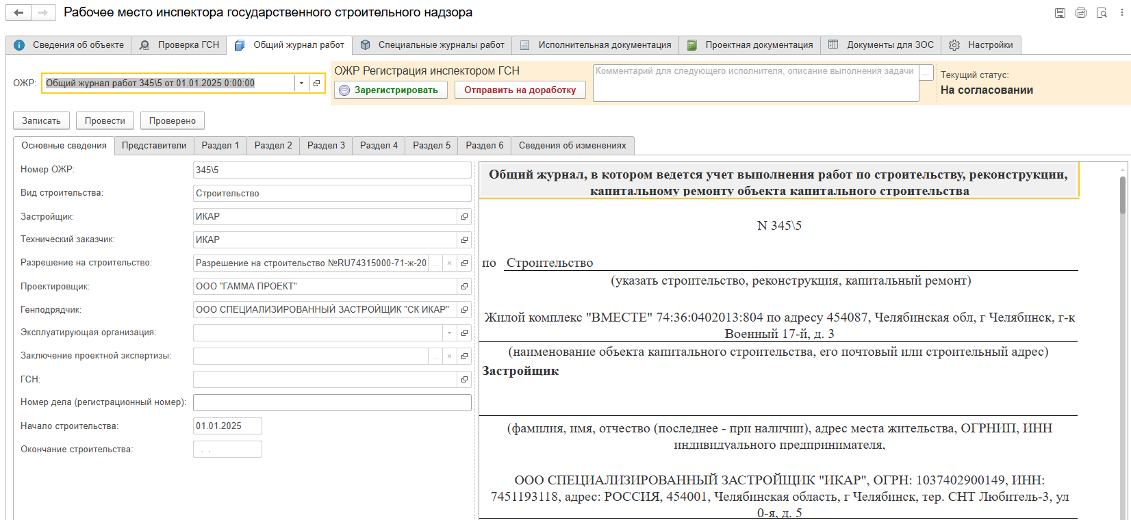Open the Проектировщик record with its open icon

click(464, 287)
